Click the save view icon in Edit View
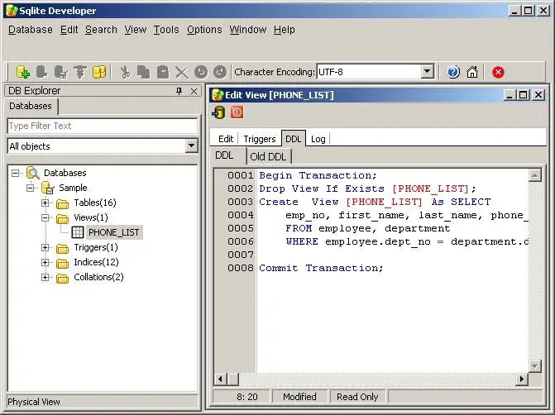This screenshot has height=415, width=555. coord(218,112)
